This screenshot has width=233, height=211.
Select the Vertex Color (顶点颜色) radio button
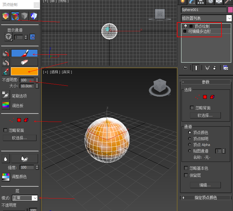click(x=190, y=132)
